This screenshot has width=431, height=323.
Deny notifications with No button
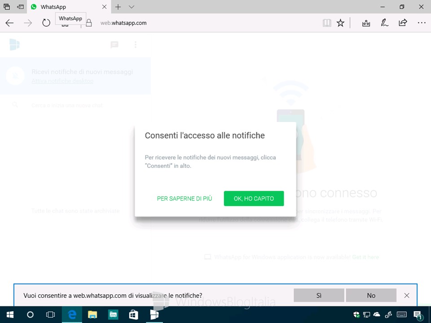click(x=371, y=295)
